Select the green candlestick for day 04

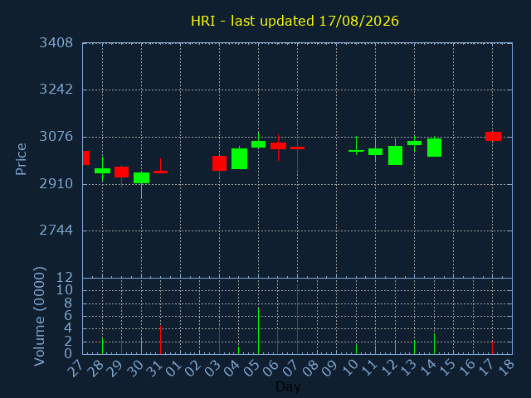240,158
